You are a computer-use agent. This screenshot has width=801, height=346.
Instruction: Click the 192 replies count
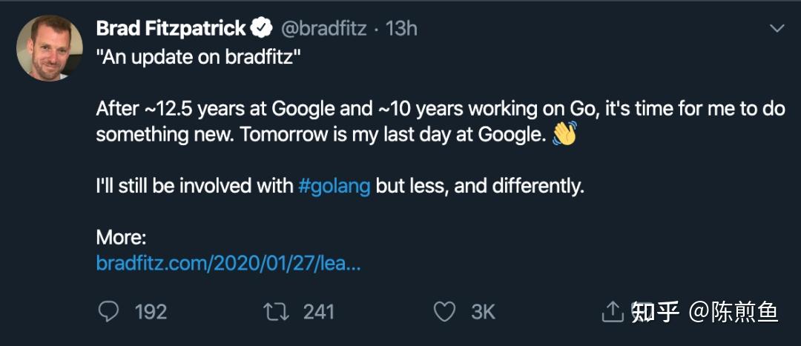coord(151,312)
